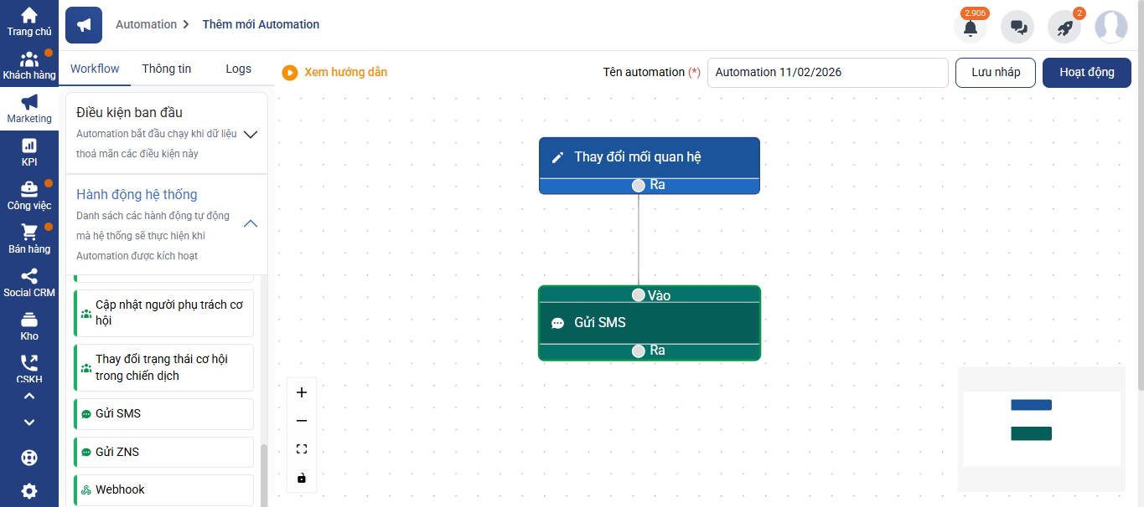Click the rocket icon in header
This screenshot has height=507, width=1144.
coord(1064,28)
